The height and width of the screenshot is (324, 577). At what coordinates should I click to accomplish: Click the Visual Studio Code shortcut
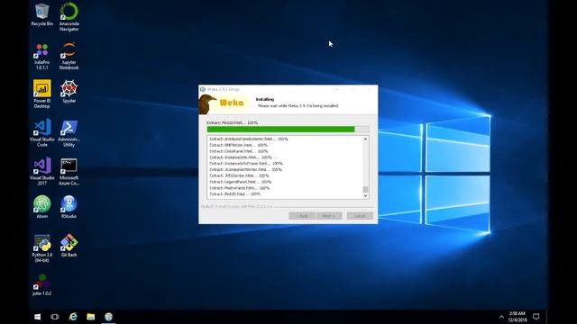pyautogui.click(x=42, y=132)
